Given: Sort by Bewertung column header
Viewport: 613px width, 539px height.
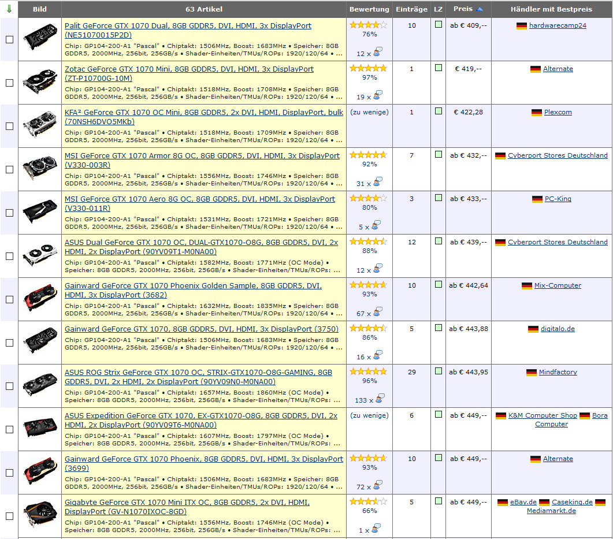Looking at the screenshot, I should tap(369, 9).
